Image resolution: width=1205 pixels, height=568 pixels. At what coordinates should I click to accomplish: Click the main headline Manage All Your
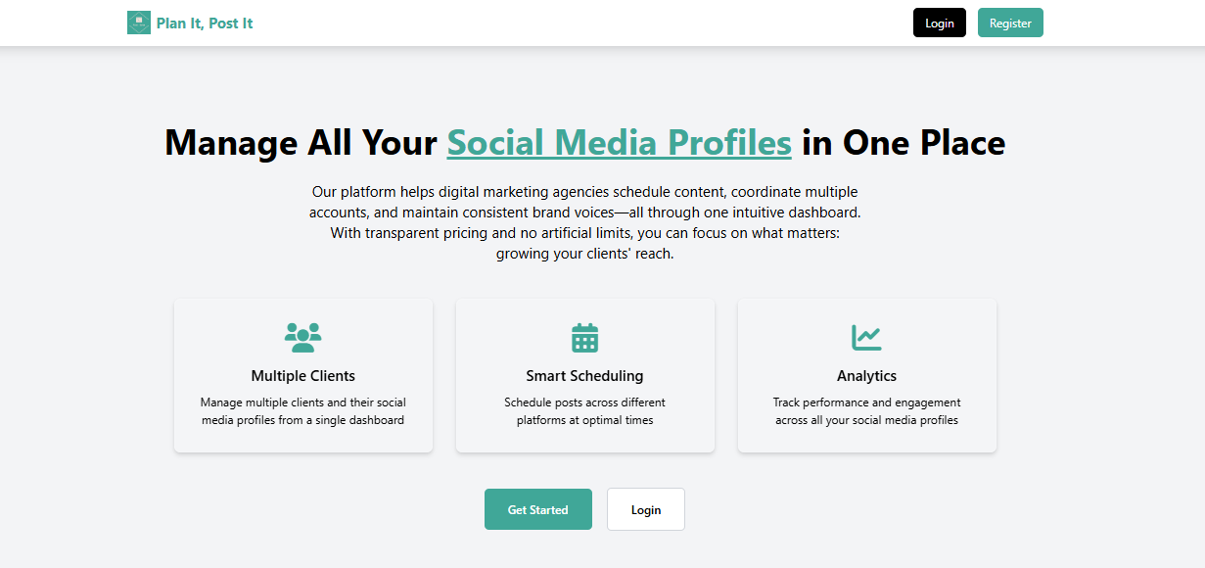pyautogui.click(x=301, y=143)
